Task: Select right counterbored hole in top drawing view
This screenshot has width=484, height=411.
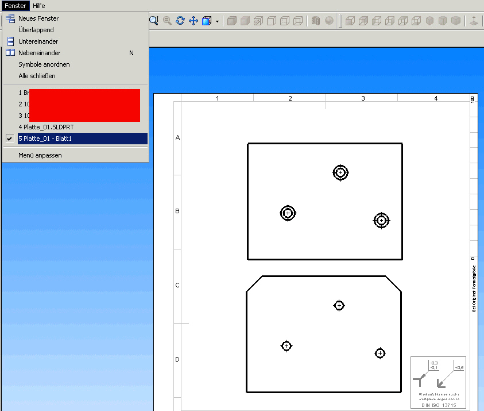Action: coord(382,220)
